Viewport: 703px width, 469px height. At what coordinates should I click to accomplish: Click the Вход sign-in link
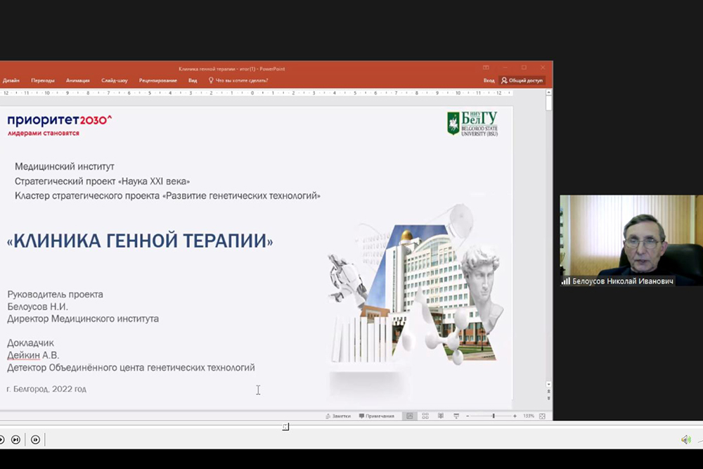[489, 81]
